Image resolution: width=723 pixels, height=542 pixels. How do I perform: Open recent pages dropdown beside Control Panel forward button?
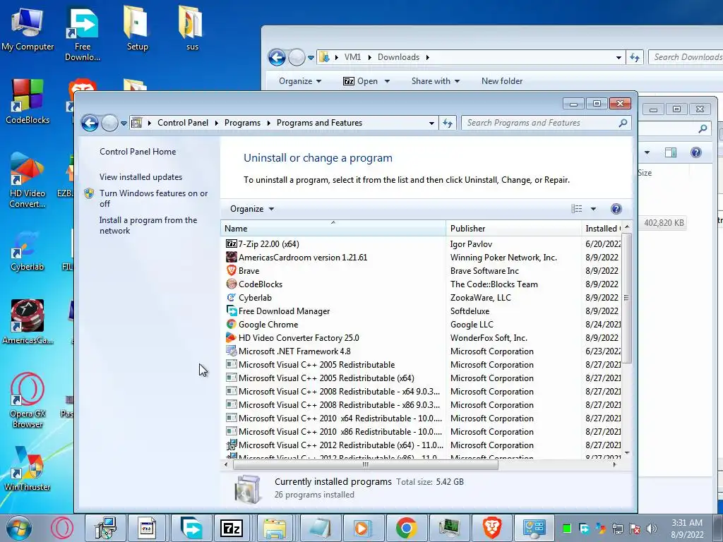coord(124,123)
